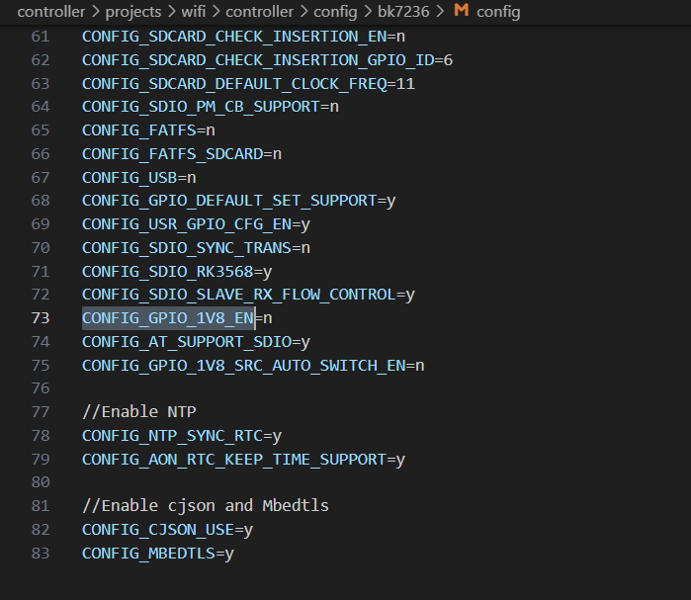Click line number 83 in gutter

click(x=41, y=553)
